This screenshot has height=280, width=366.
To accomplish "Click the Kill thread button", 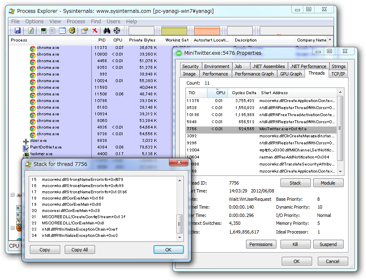I will [x=295, y=244].
